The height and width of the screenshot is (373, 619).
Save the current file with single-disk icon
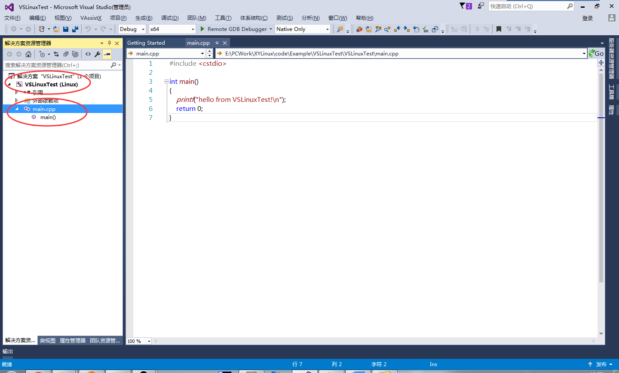(66, 29)
